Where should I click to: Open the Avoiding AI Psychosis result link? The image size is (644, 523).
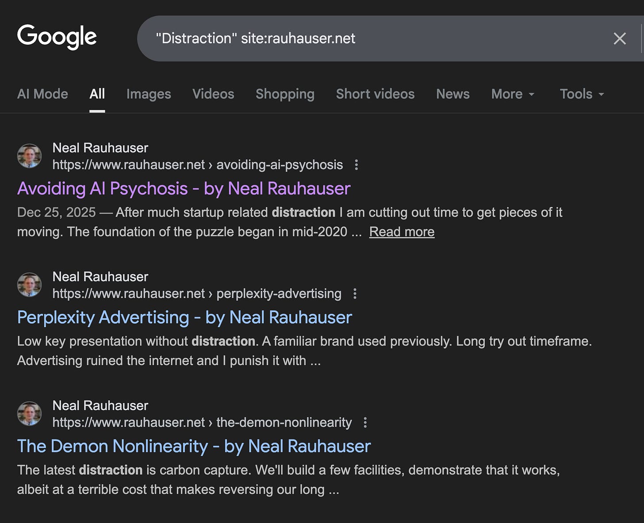pyautogui.click(x=184, y=188)
